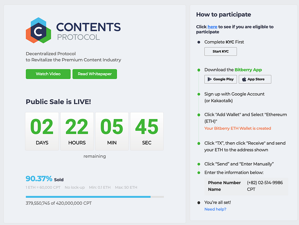The image size is (299, 225).
Task: Click the Add Wallet Ethereum step text
Action: pyautogui.click(x=246, y=118)
